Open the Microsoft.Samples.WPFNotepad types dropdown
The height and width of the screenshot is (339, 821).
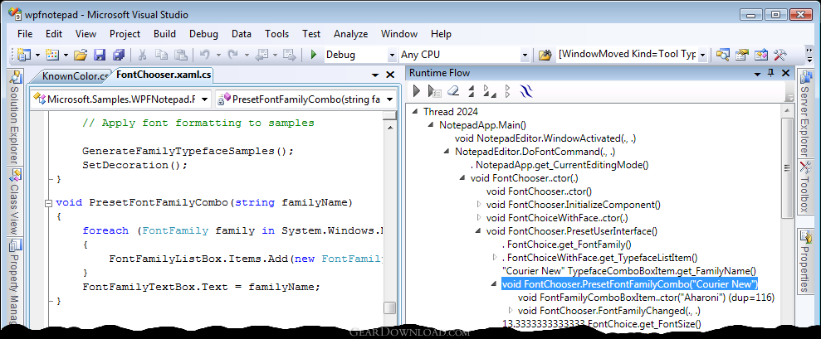coord(205,99)
